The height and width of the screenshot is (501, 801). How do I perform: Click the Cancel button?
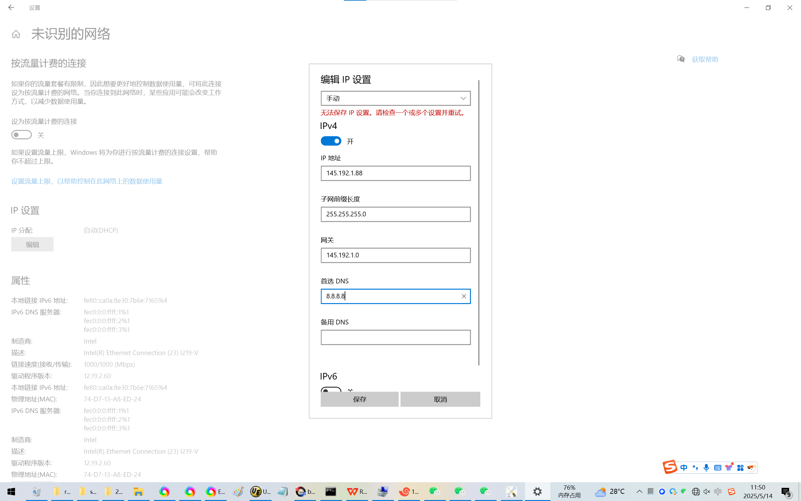[x=440, y=399]
